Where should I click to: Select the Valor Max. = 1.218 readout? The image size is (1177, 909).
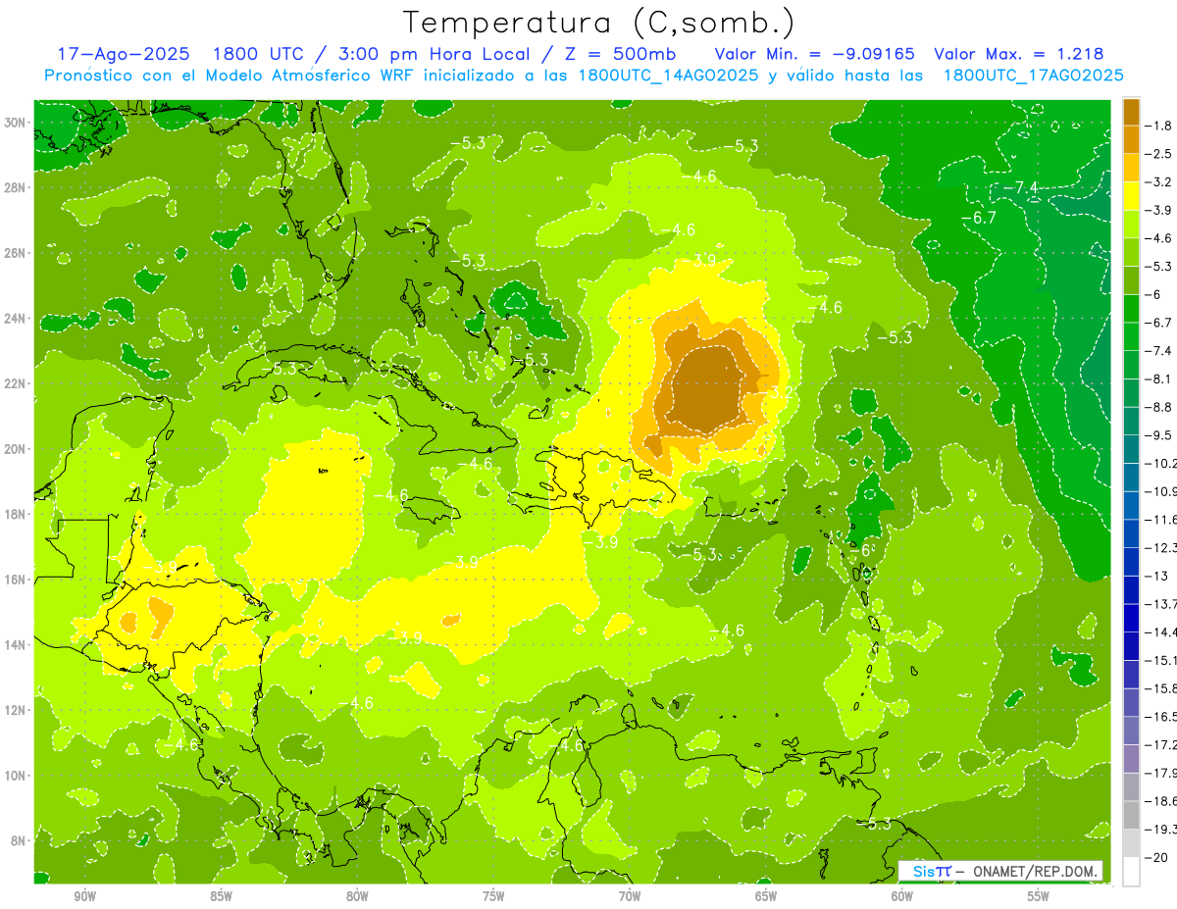[x=1019, y=55]
